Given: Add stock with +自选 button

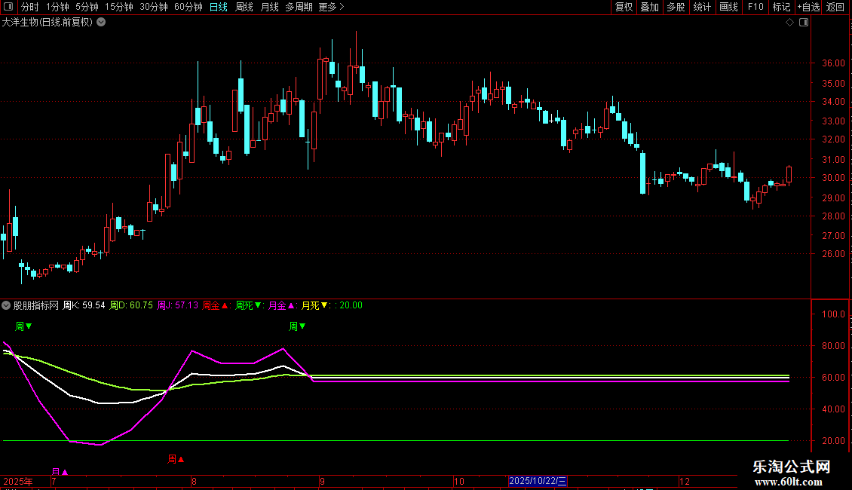Looking at the screenshot, I should pyautogui.click(x=808, y=7).
